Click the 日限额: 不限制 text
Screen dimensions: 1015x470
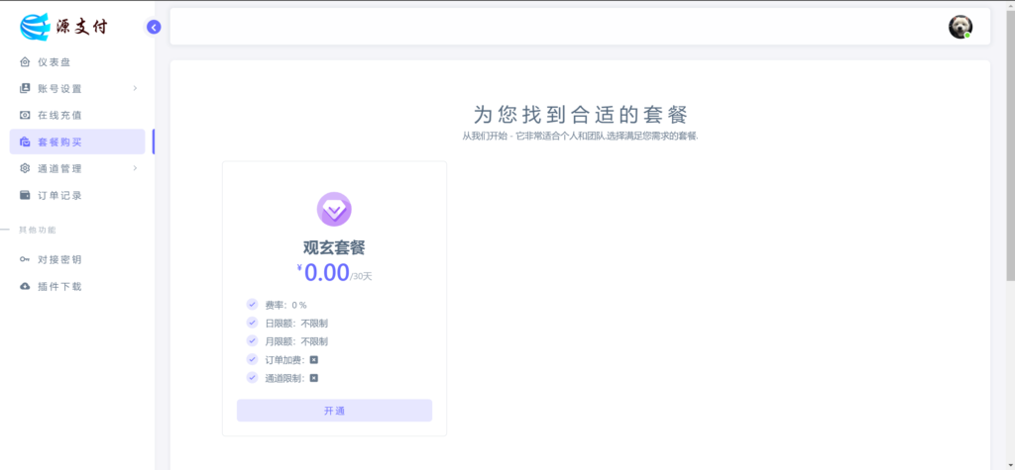coord(296,324)
